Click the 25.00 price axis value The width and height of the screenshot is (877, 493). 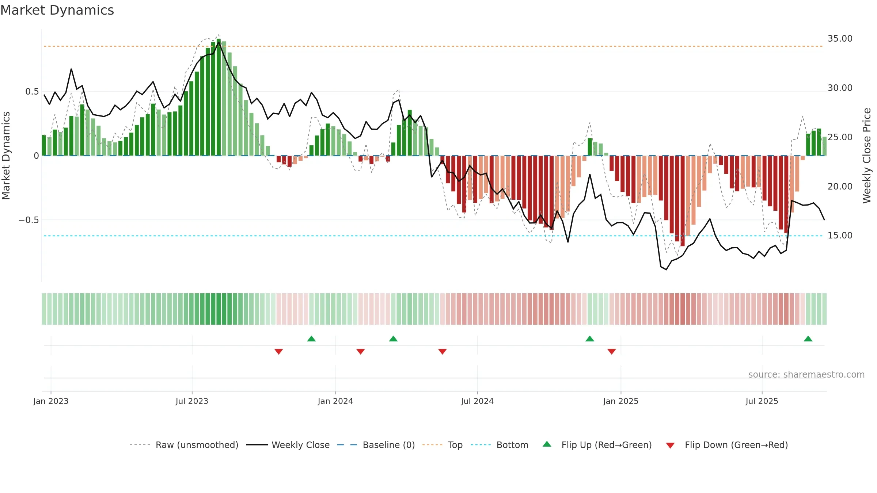tap(840, 137)
